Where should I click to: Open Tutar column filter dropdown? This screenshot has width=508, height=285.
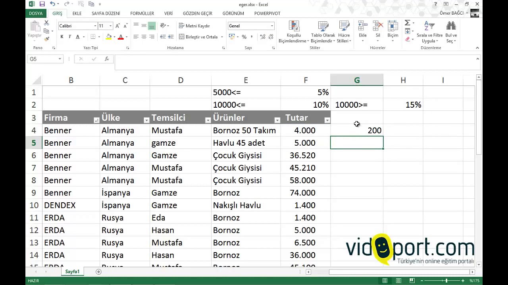pos(327,120)
